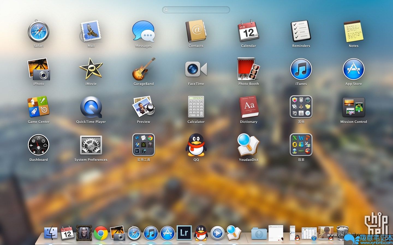Screen dimensions: 393x245
Task: Launch the Warcraft game from the Dock
Action: [x=84, y=233]
